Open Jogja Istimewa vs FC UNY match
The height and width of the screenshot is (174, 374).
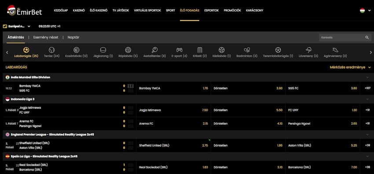coord(69,110)
